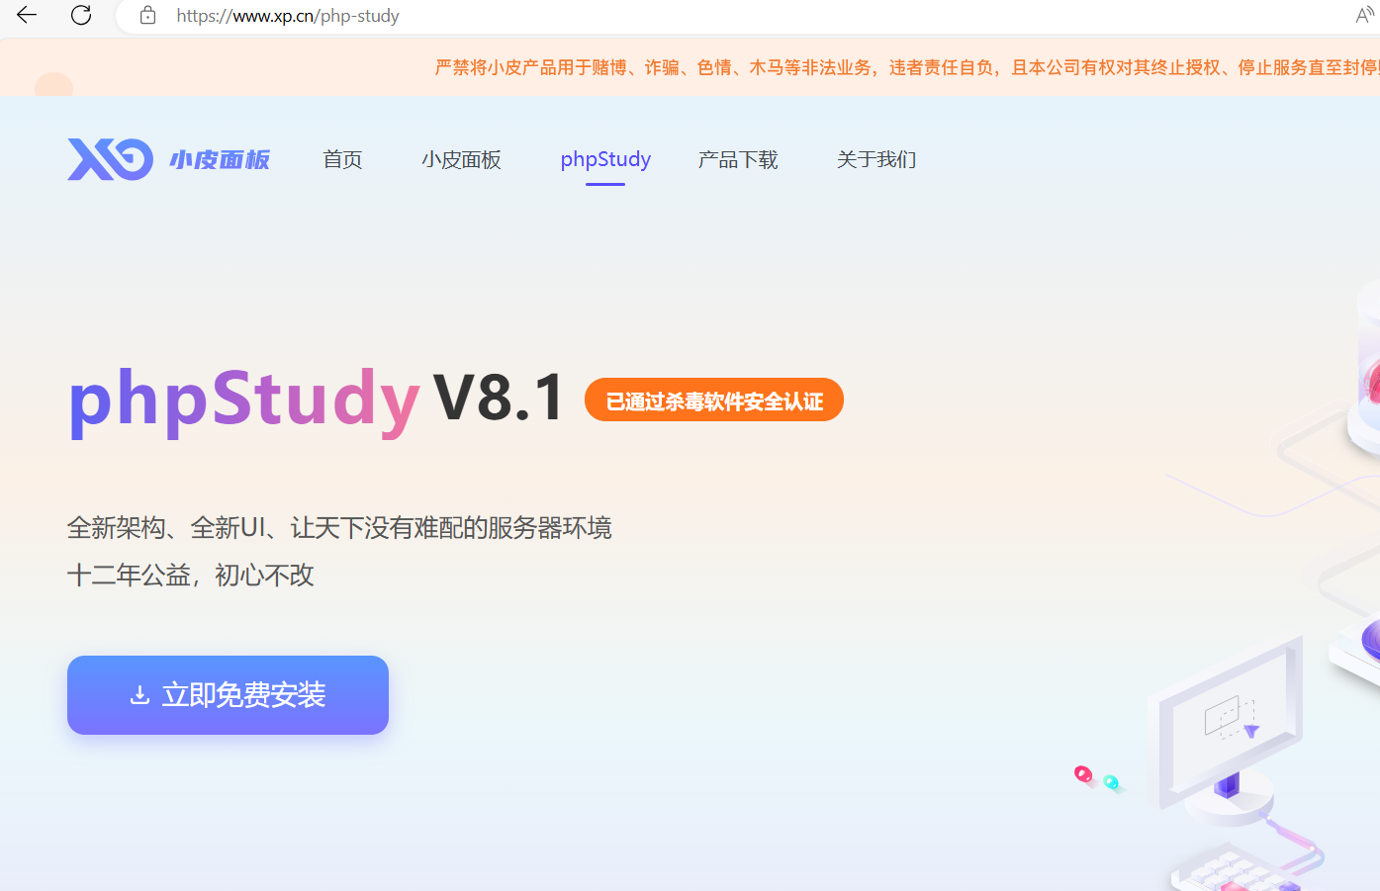Open the 小皮面板 navigation menu item

461,159
